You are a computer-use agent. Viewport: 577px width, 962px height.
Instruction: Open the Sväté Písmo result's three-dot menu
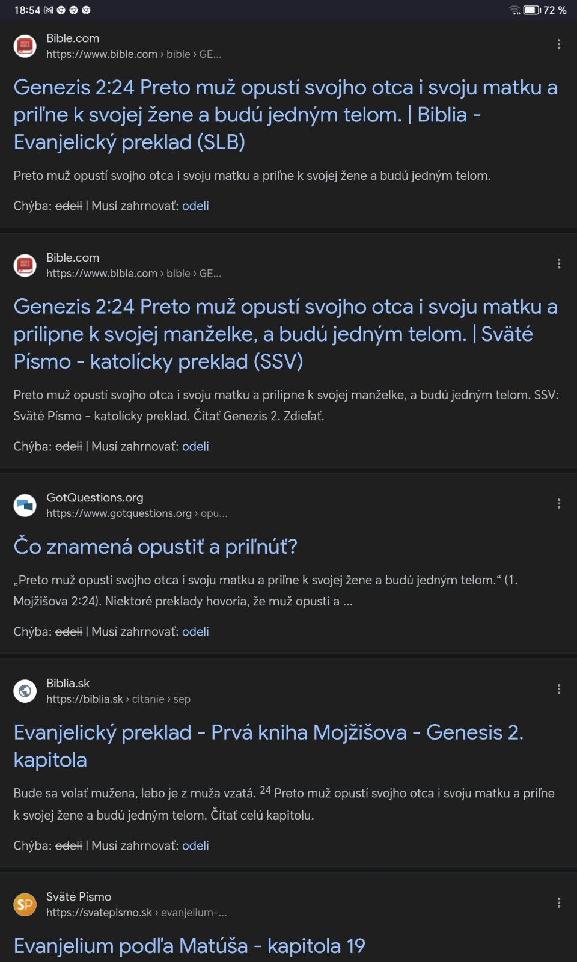559,903
